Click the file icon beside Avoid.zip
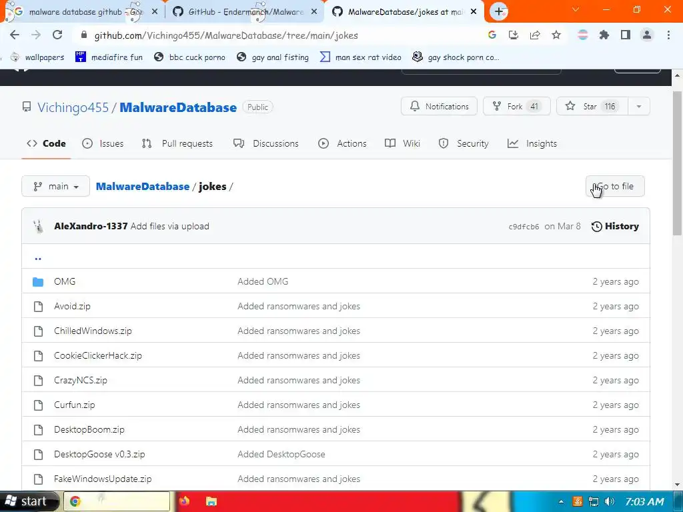Screen dimensions: 683x512 pos(38,307)
